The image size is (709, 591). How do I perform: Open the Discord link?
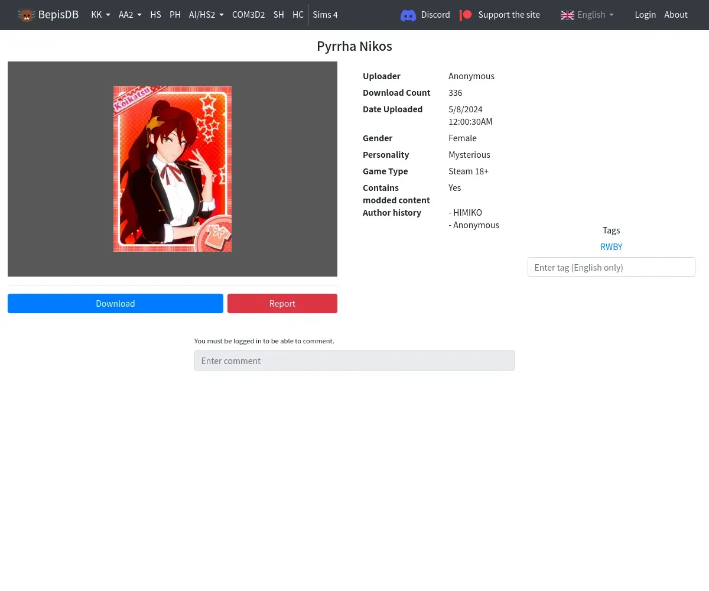click(x=425, y=15)
